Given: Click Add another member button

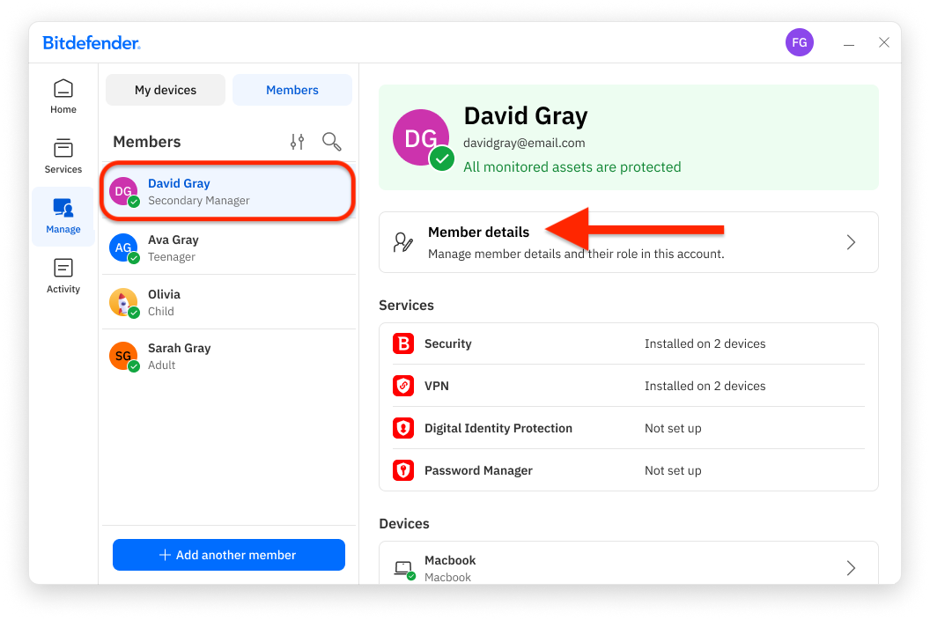Looking at the screenshot, I should pos(229,555).
